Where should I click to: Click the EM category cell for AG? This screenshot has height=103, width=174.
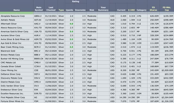point(138,97)
